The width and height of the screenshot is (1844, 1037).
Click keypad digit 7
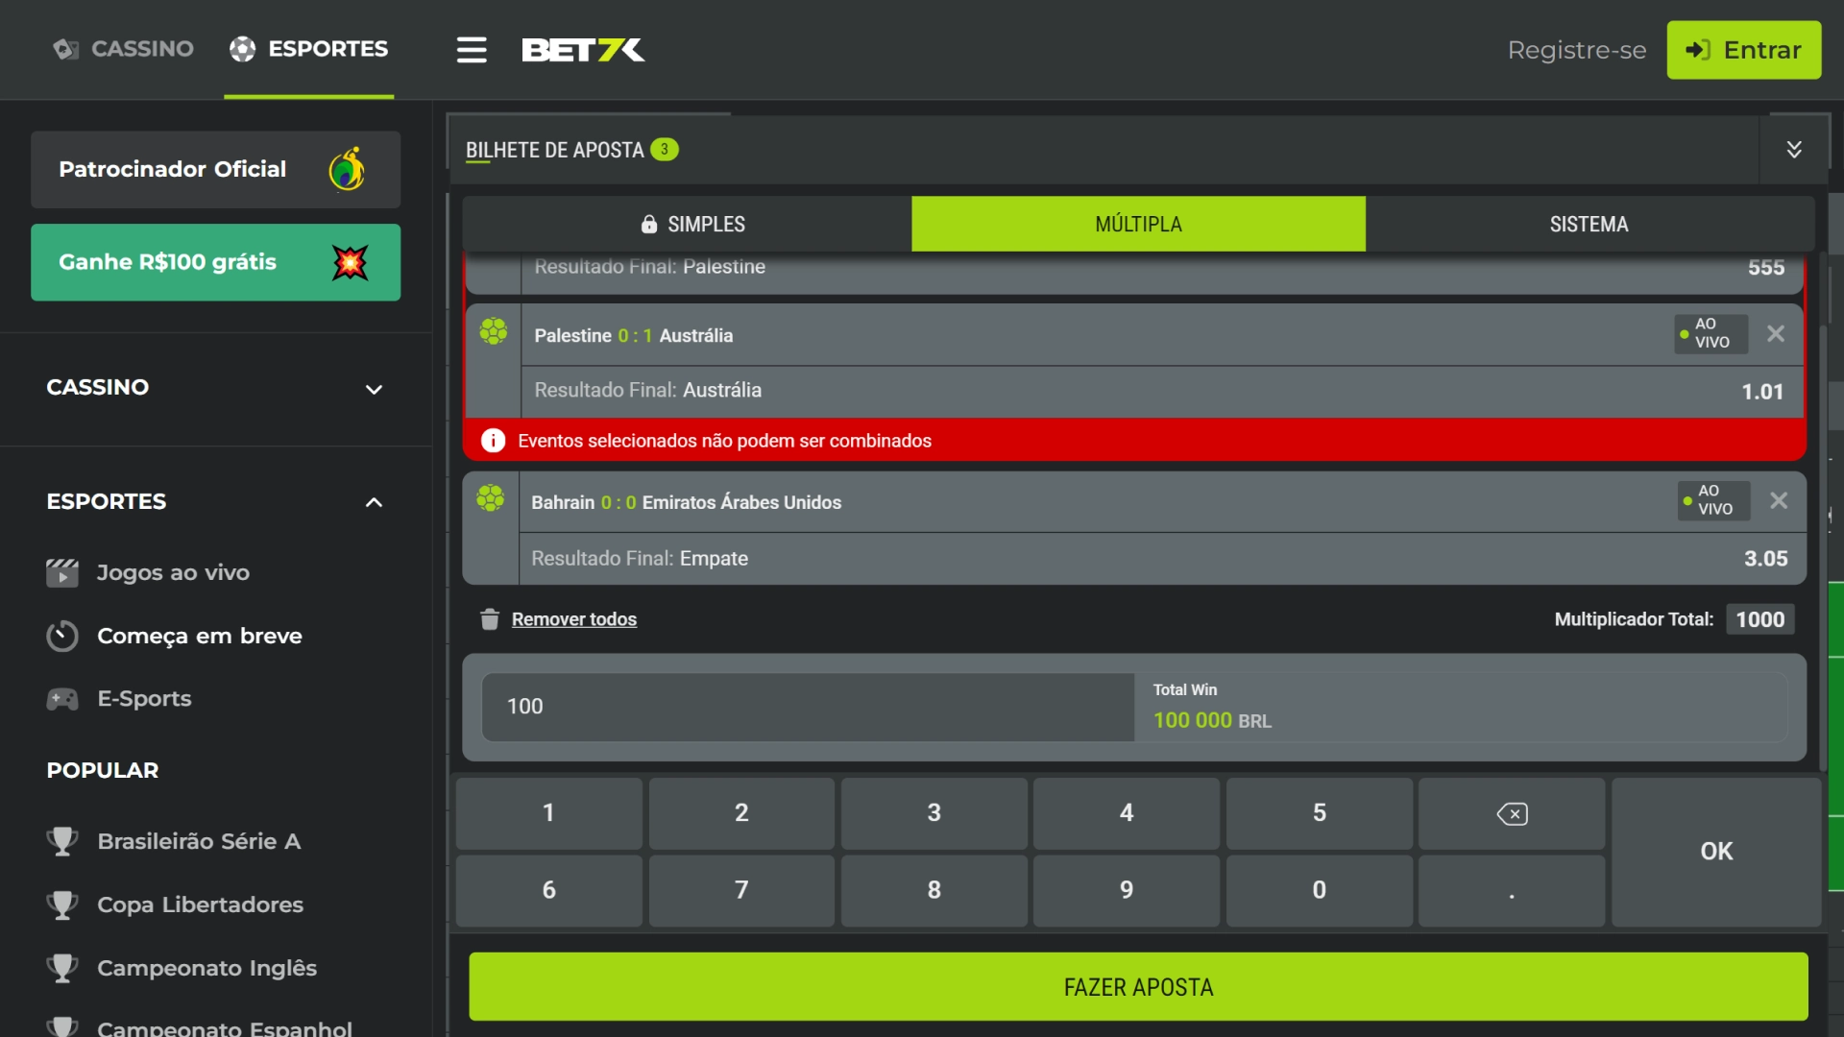pos(741,891)
